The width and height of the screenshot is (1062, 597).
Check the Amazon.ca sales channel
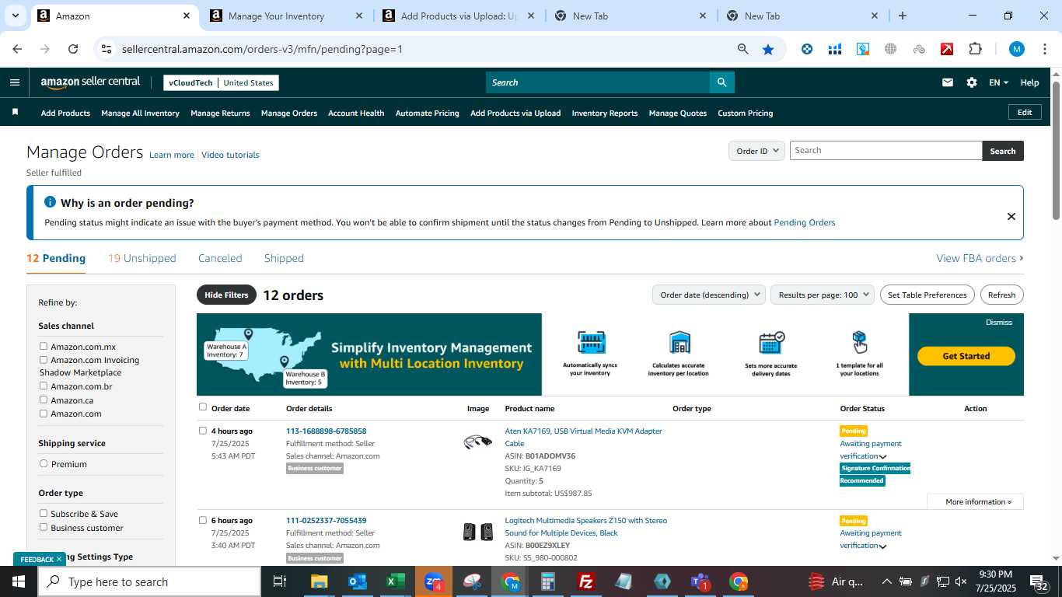click(44, 400)
